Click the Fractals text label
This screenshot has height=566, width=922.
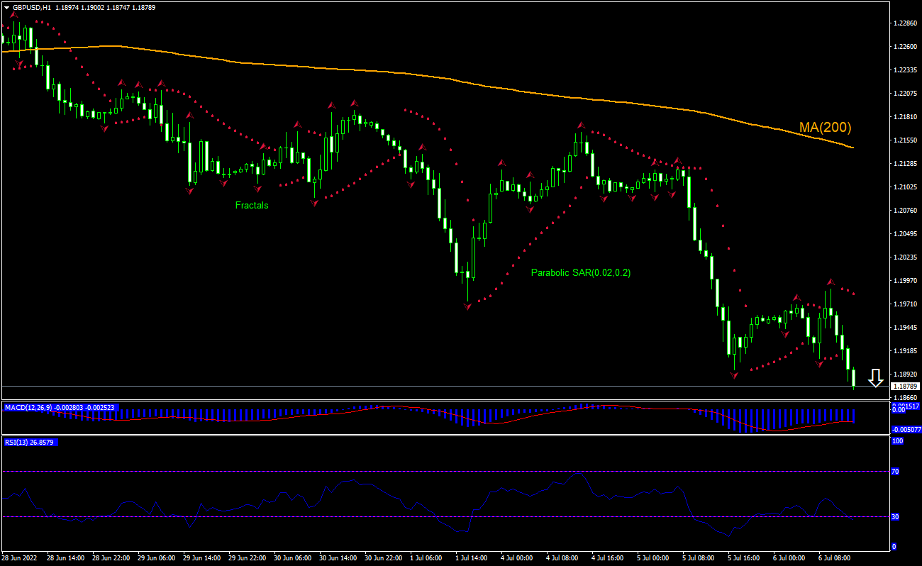(252, 206)
